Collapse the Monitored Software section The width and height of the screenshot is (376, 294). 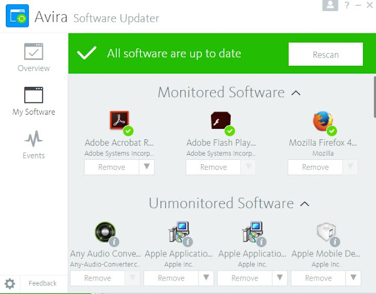click(296, 93)
